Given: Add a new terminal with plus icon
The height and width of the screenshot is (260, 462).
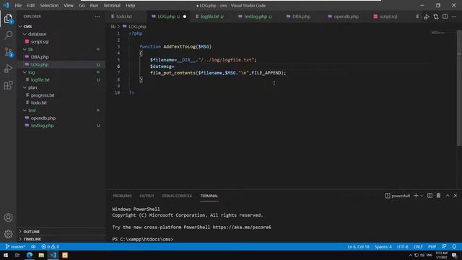Looking at the screenshot, I should (416, 196).
